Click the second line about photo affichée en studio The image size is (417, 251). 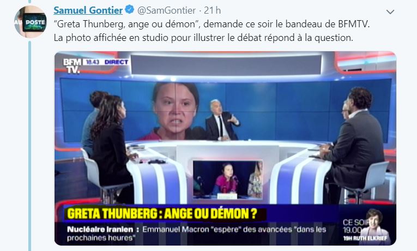[203, 38]
